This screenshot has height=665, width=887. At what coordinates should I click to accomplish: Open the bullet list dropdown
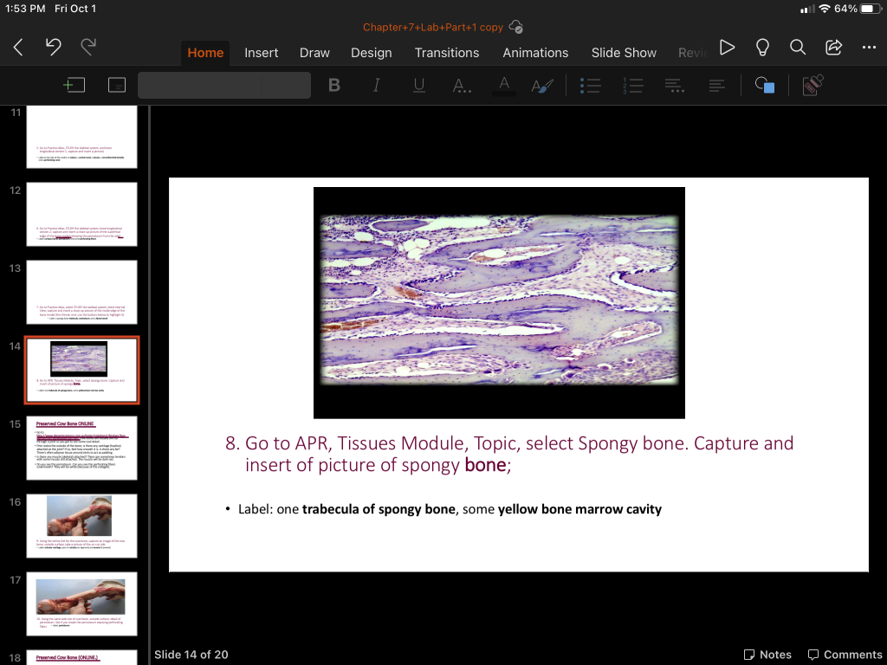(591, 85)
